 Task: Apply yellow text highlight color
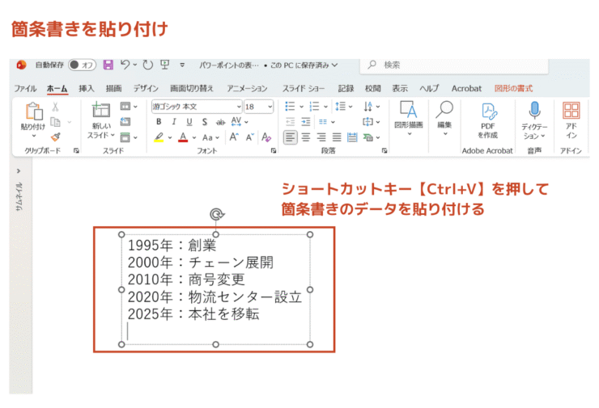(x=159, y=137)
